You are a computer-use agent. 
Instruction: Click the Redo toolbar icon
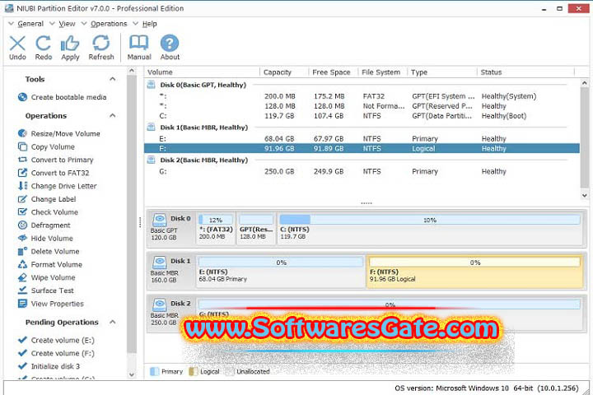[x=44, y=43]
